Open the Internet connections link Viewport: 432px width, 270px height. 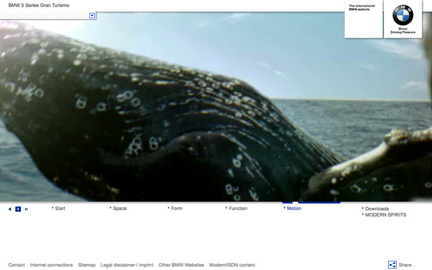click(51, 265)
